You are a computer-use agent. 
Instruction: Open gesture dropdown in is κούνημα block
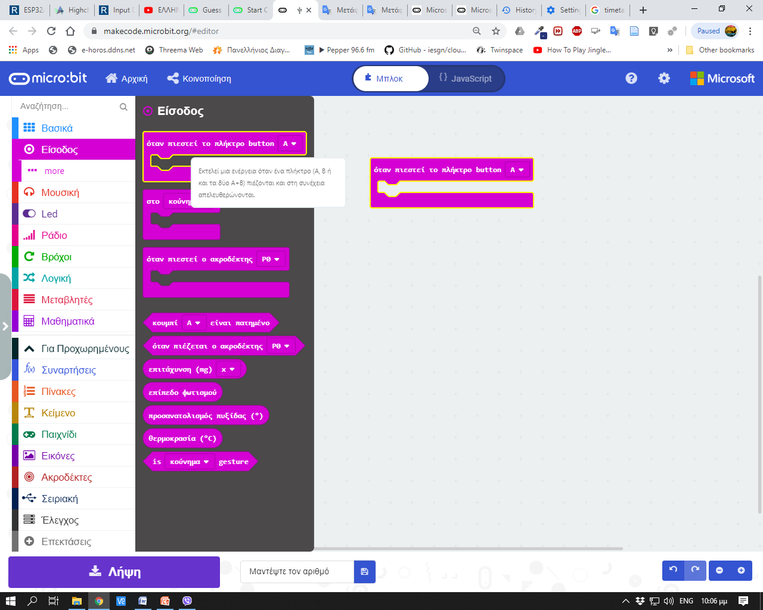(x=189, y=462)
